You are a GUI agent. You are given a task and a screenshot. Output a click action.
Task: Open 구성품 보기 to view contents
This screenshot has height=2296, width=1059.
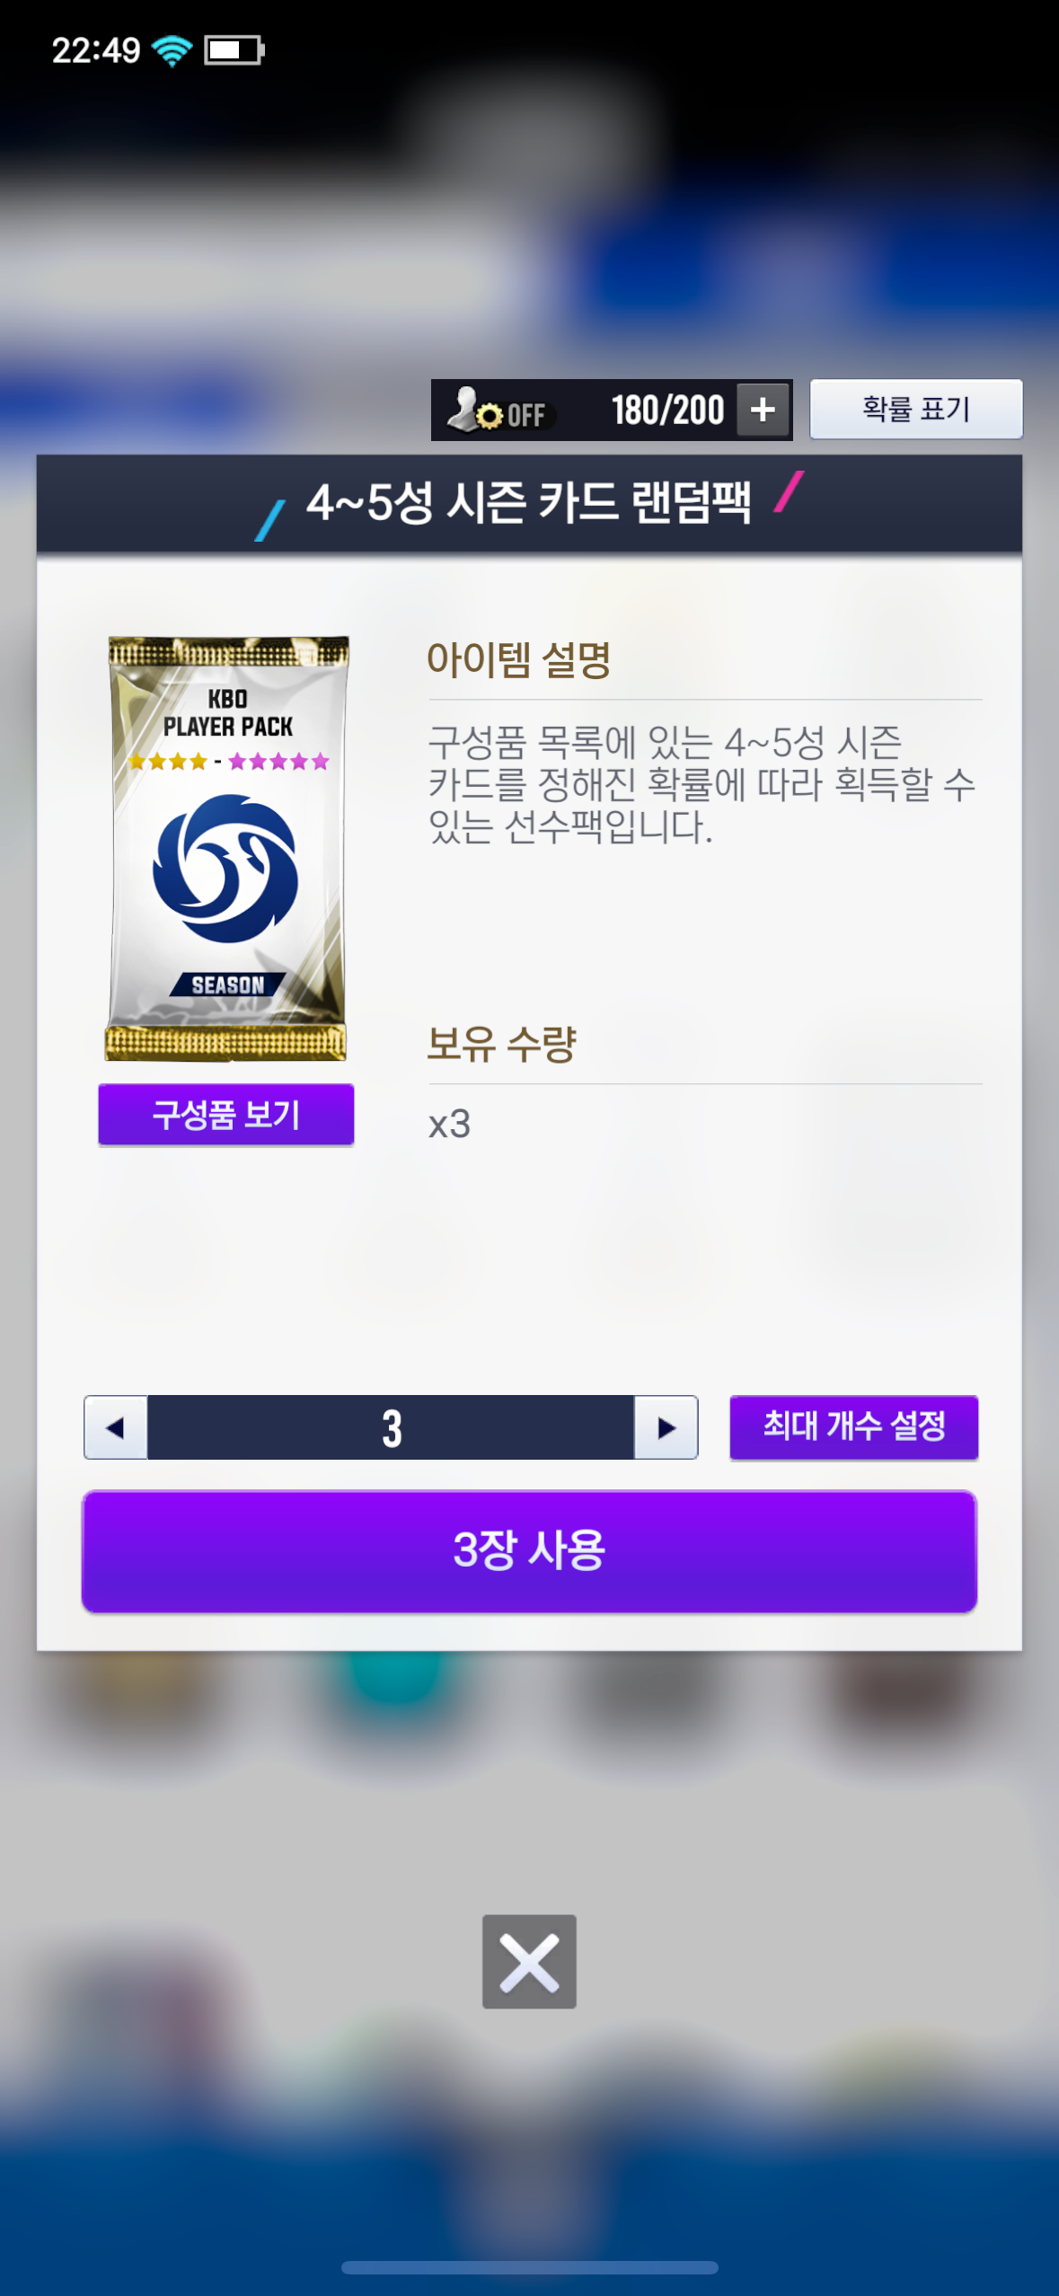225,1114
